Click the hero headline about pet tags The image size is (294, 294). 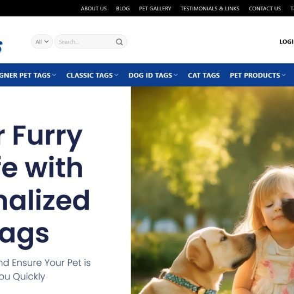[45, 187]
